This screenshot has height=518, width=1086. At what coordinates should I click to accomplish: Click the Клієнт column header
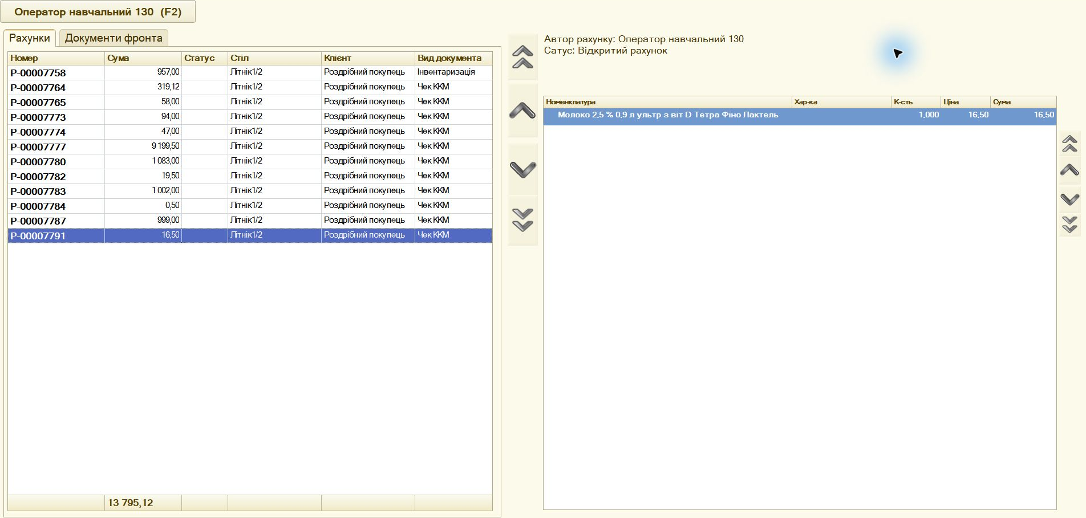(x=368, y=58)
